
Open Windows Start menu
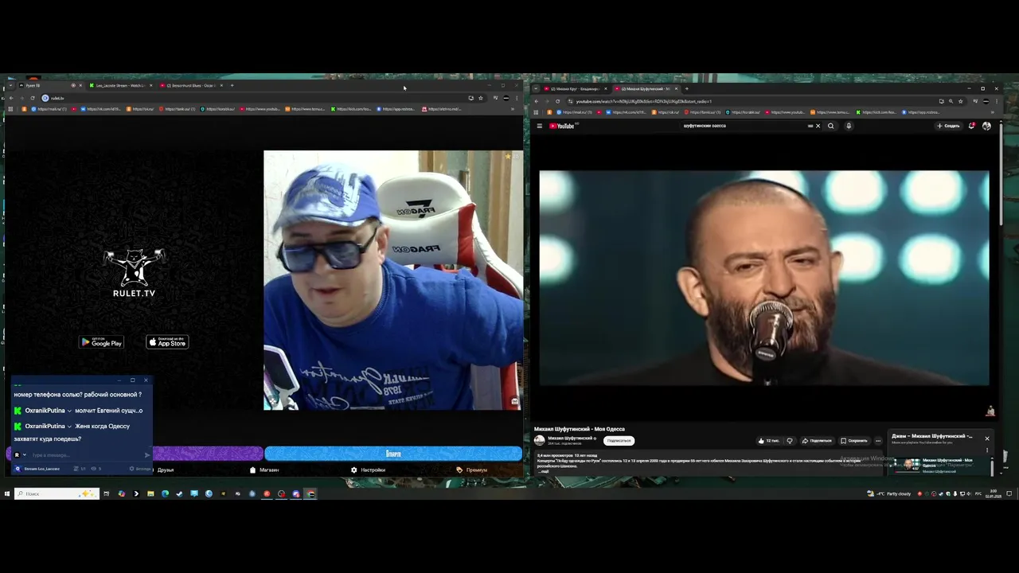pos(6,493)
